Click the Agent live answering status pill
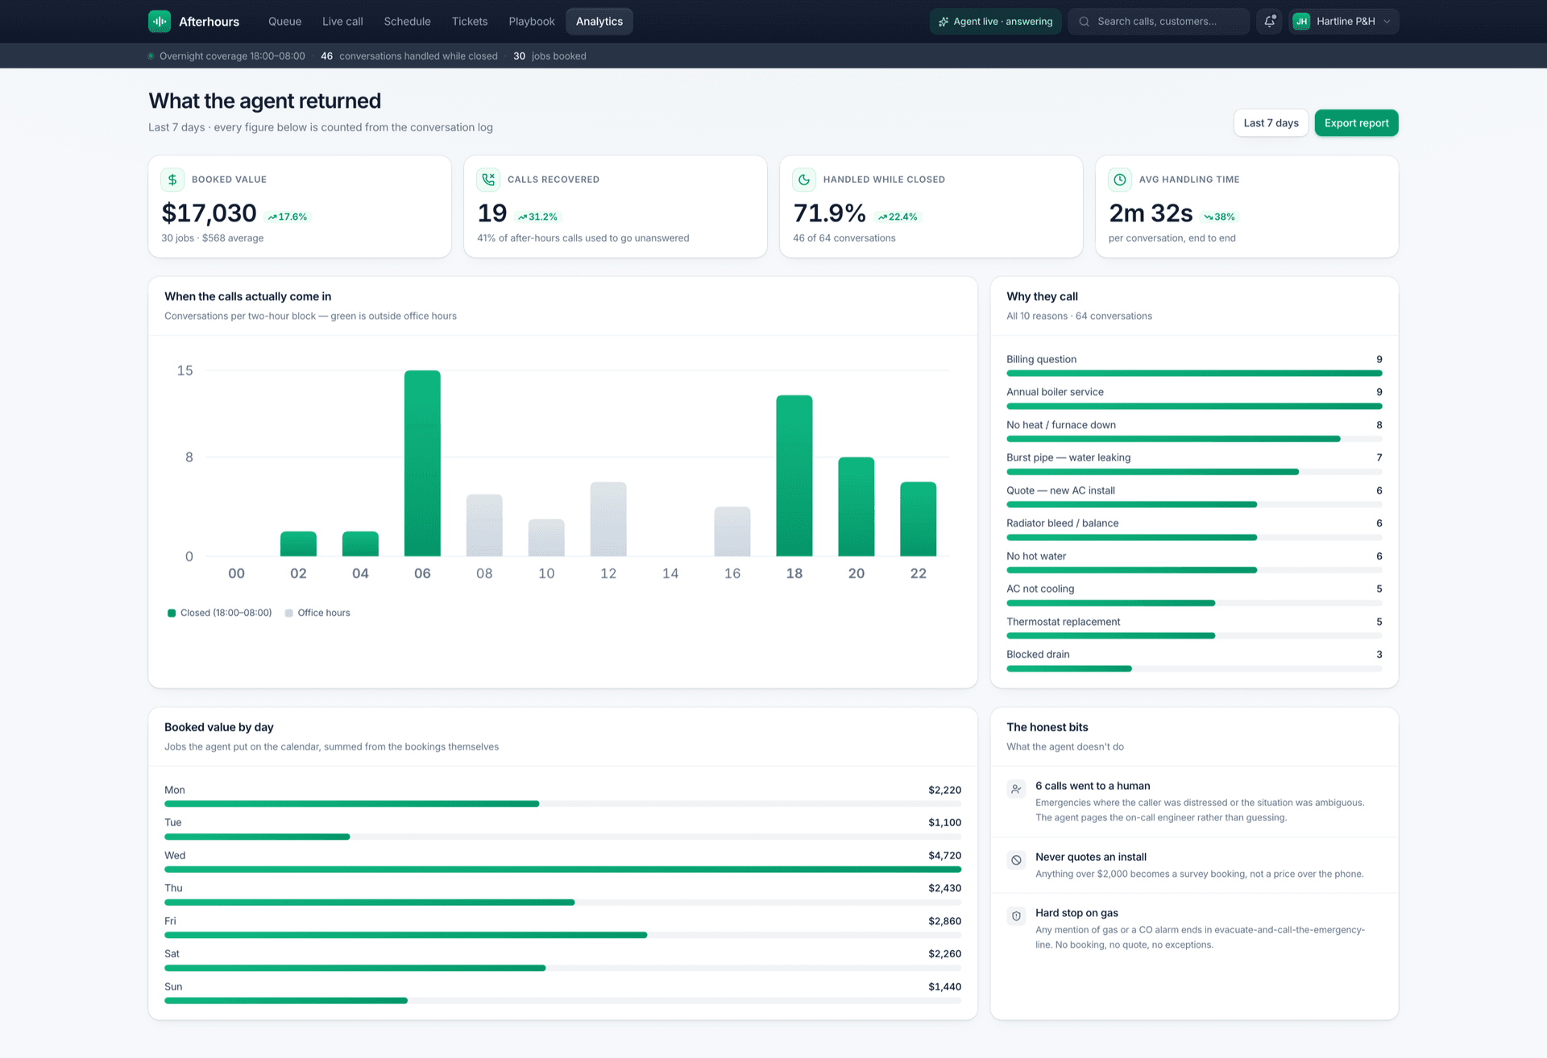The width and height of the screenshot is (1547, 1058). coord(995,22)
